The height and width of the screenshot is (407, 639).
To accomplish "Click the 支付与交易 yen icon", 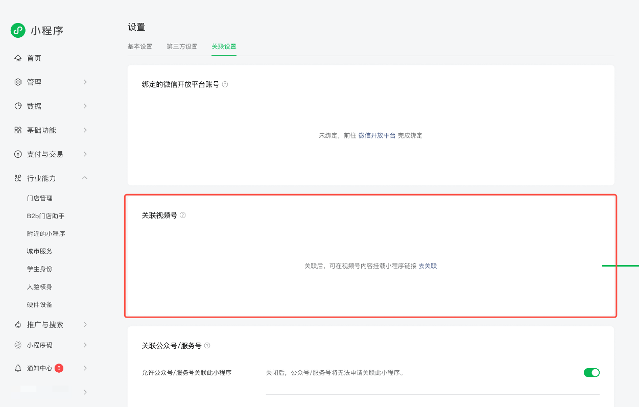I will pos(18,154).
